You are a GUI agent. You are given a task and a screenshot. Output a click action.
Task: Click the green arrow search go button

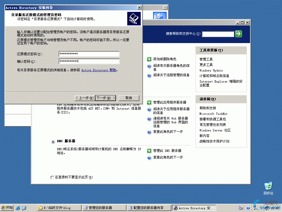point(238,34)
